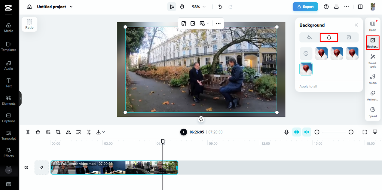Enter fullscreen preview mode
382x190 pixels.
pos(365,132)
